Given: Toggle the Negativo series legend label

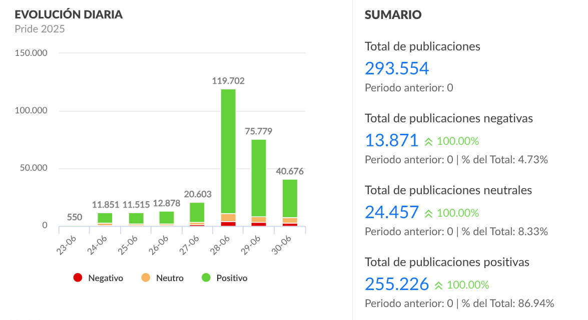Looking at the screenshot, I should point(105,278).
